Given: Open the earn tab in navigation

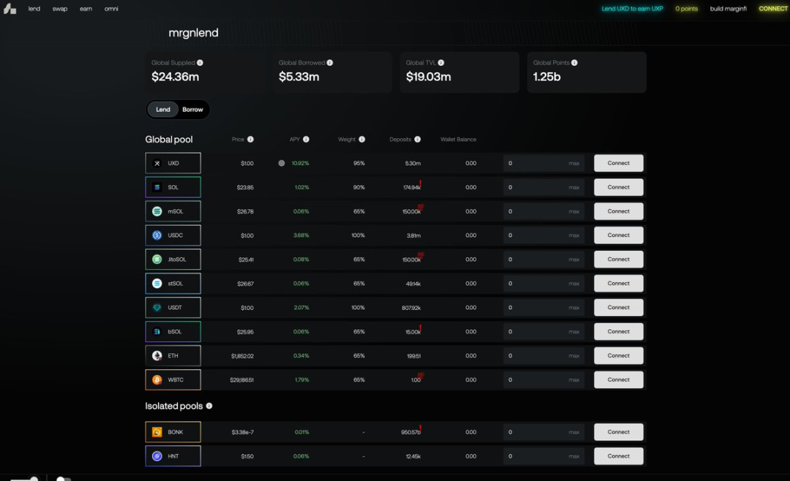Looking at the screenshot, I should coord(86,9).
